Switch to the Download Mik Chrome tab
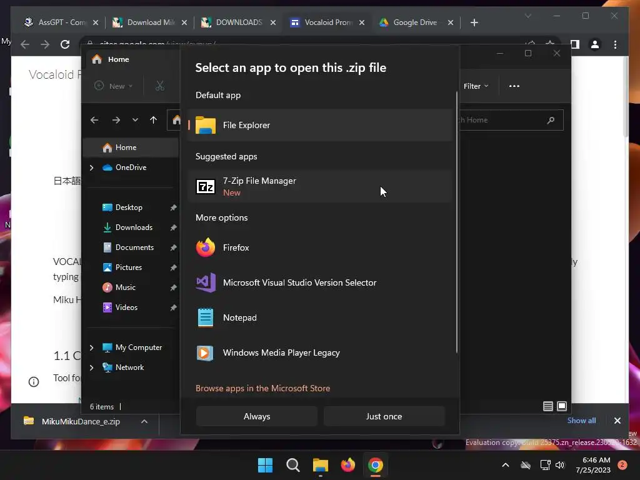 [x=149, y=22]
